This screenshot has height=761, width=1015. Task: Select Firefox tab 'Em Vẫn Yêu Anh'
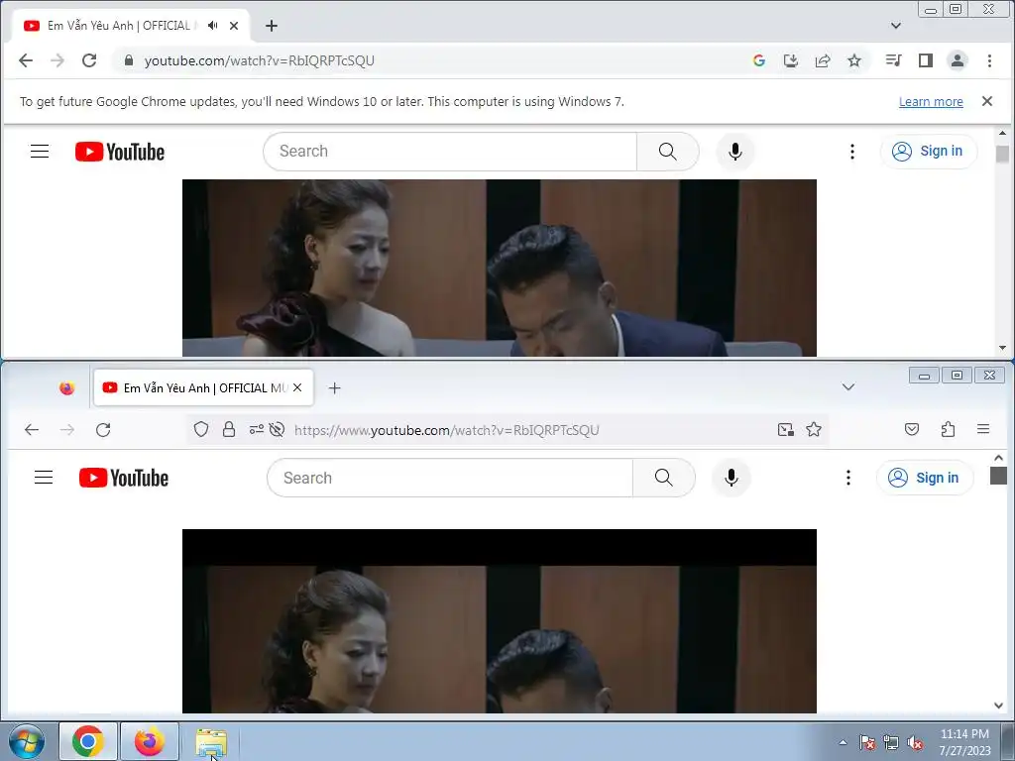[x=204, y=387]
